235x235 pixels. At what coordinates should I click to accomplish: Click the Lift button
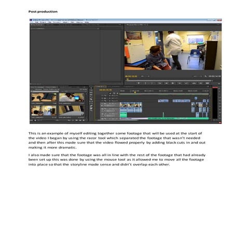(193, 84)
